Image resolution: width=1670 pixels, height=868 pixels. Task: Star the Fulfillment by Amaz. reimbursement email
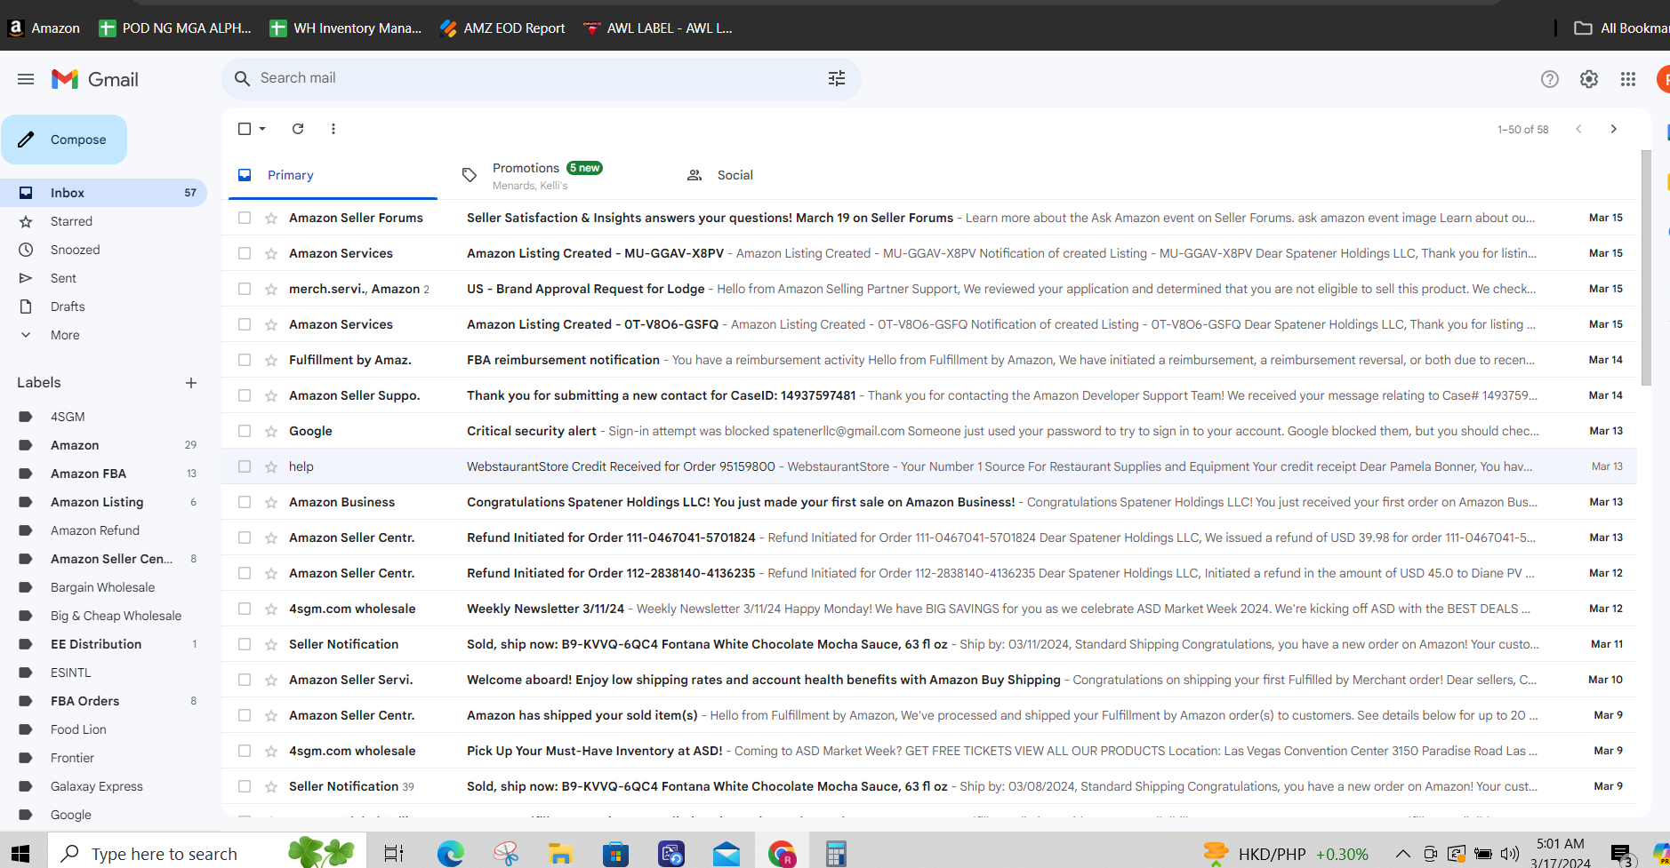pyautogui.click(x=271, y=360)
